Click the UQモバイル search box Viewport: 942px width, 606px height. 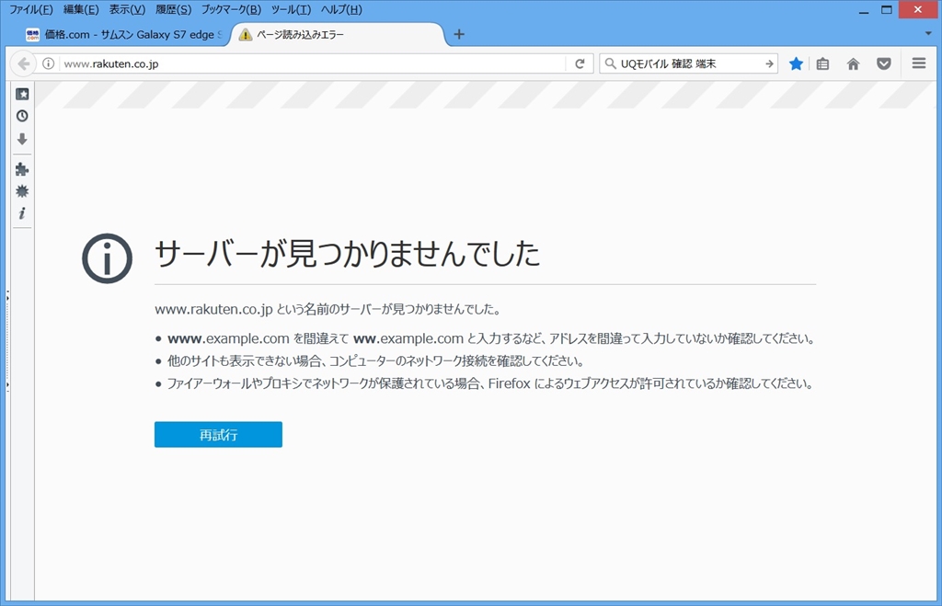[690, 63]
